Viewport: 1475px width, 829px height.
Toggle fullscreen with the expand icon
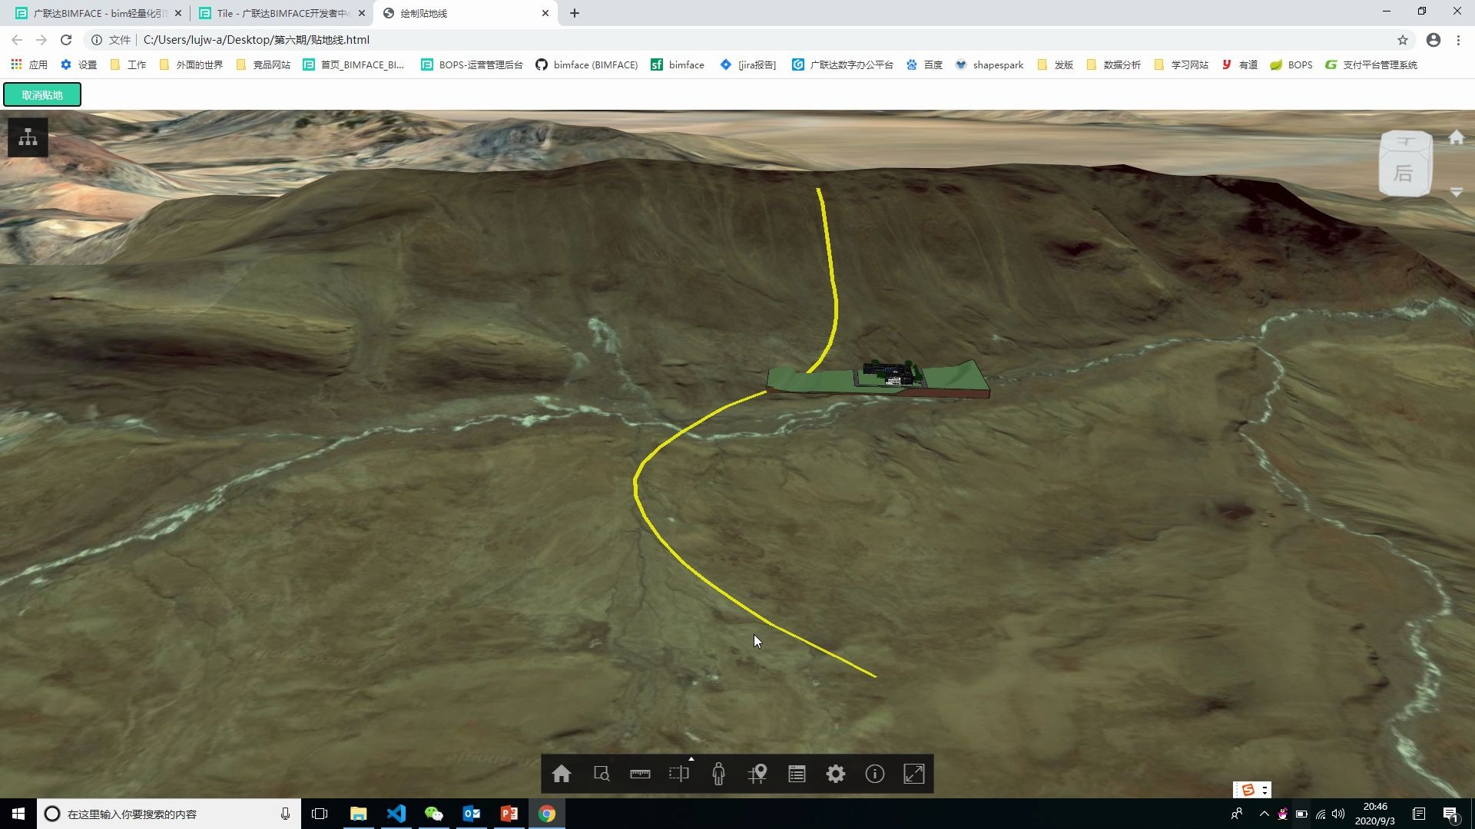[913, 774]
